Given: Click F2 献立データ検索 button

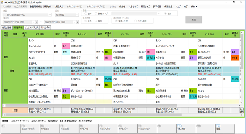Looking at the screenshot, I should (30, 129).
